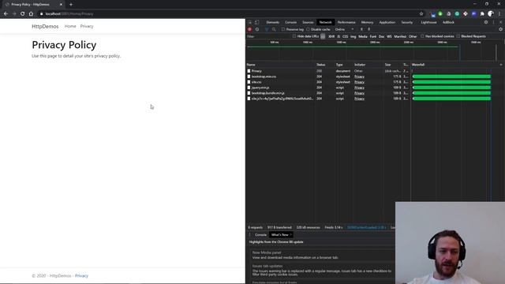Focus the network Filter text field
The height and width of the screenshot is (284, 505).
pos(268,36)
